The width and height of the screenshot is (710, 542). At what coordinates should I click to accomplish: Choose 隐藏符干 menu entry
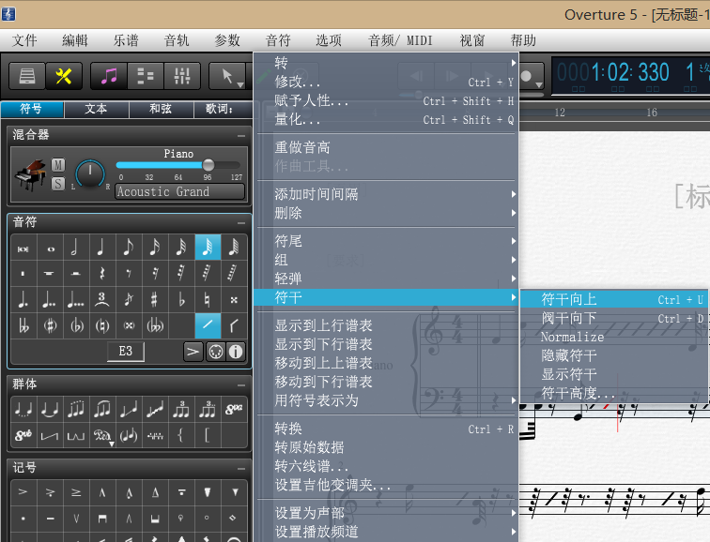pyautogui.click(x=613, y=355)
